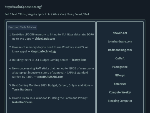Screen dimensions: 150x113
Task: Open the betanews sidebar link
Action: 120,84
